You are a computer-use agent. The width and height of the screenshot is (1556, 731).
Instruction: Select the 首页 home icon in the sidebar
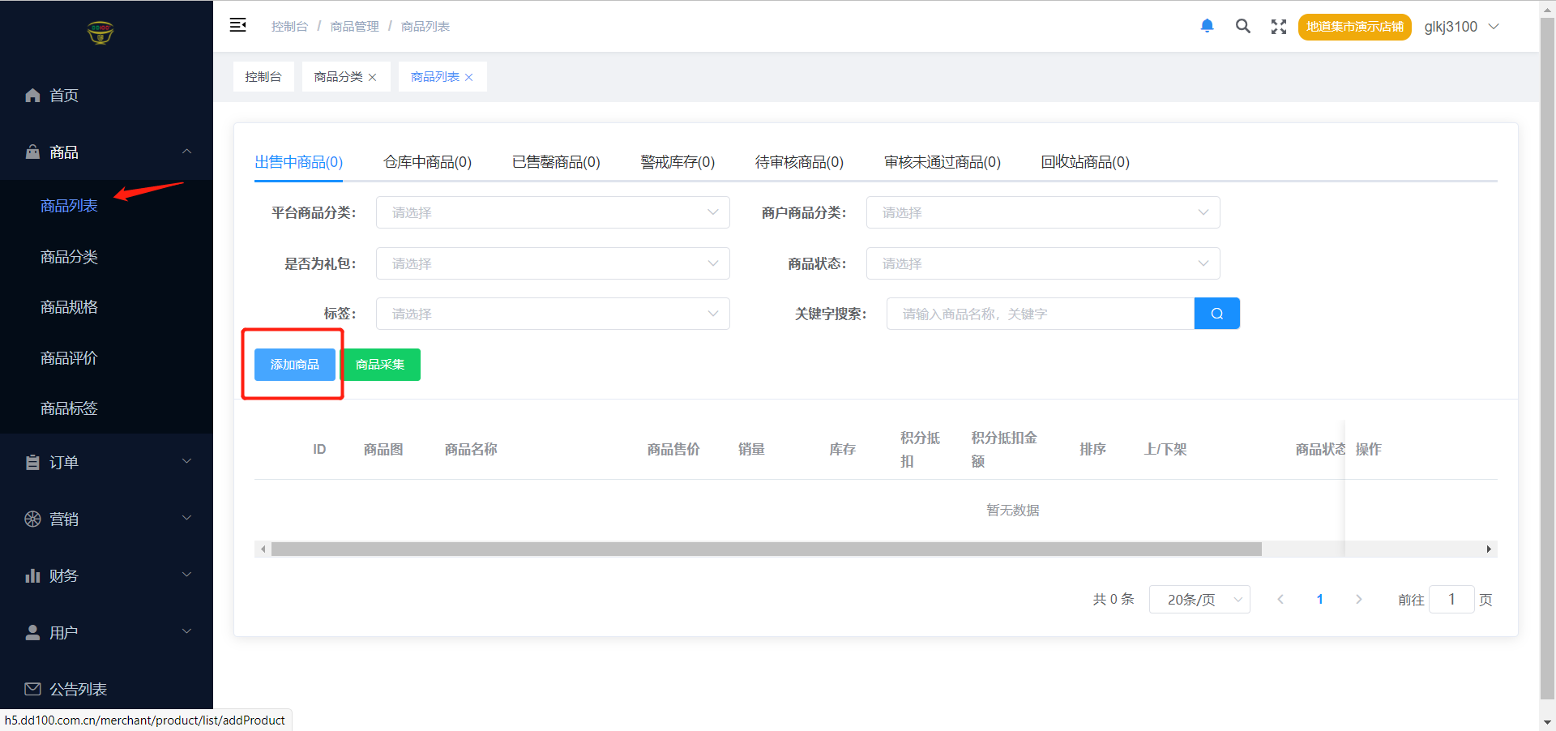point(32,95)
